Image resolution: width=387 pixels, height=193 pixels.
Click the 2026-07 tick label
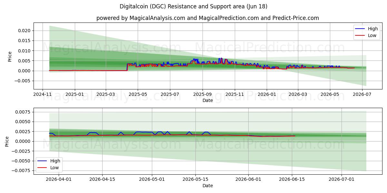click(x=362, y=94)
